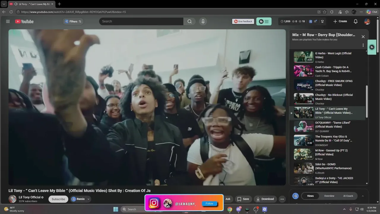Click Give feedback button

[x=243, y=21]
